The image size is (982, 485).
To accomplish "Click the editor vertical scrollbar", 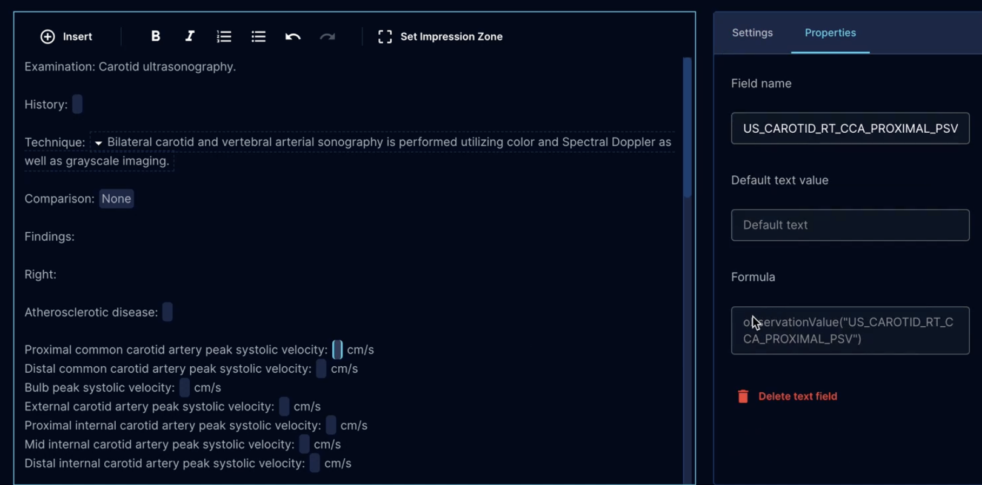I will point(687,127).
